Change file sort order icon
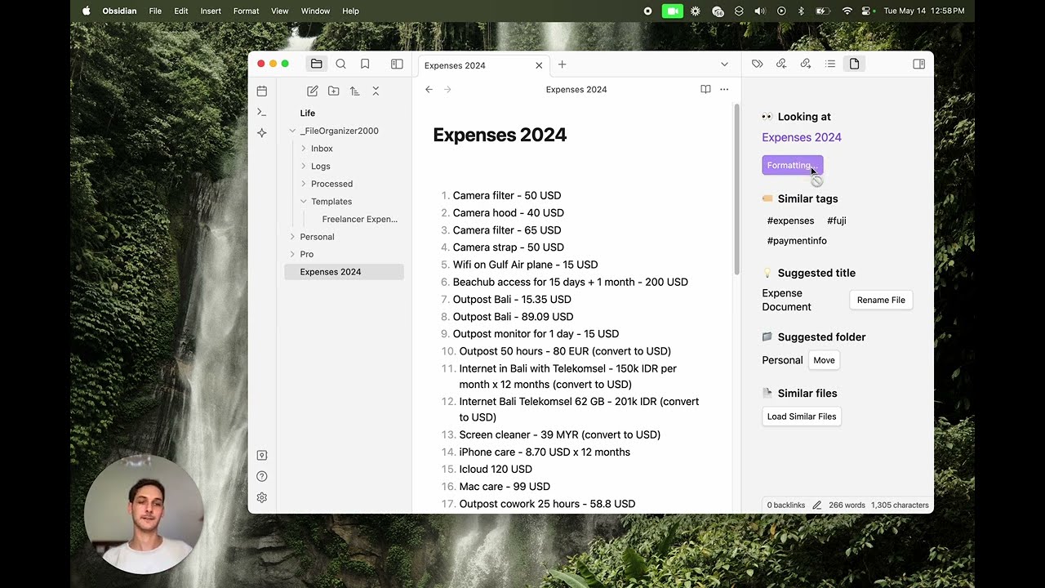This screenshot has height=588, width=1045. [x=354, y=91]
